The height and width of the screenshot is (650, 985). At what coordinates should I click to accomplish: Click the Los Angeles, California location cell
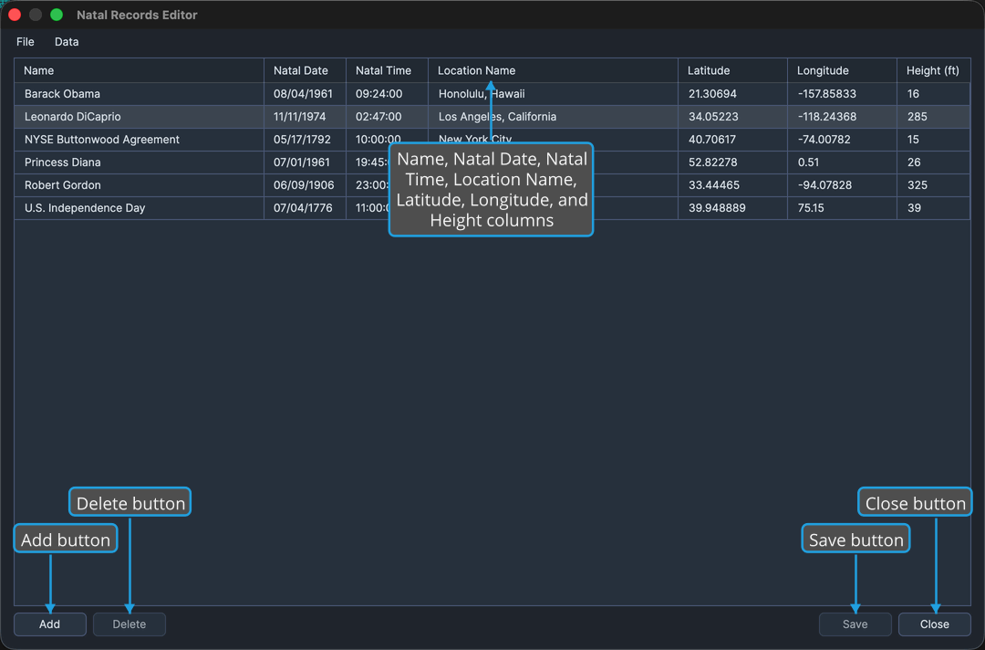pos(553,116)
